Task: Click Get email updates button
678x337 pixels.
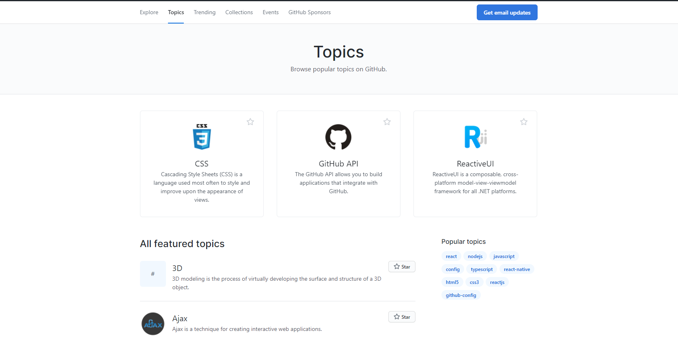Action: click(x=507, y=13)
